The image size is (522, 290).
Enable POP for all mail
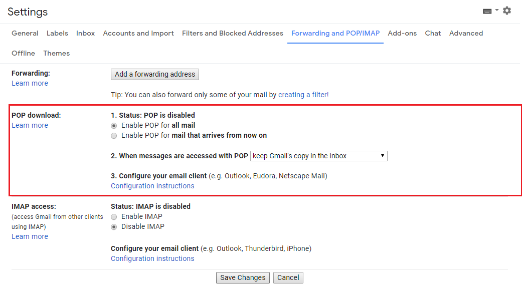[114, 125]
